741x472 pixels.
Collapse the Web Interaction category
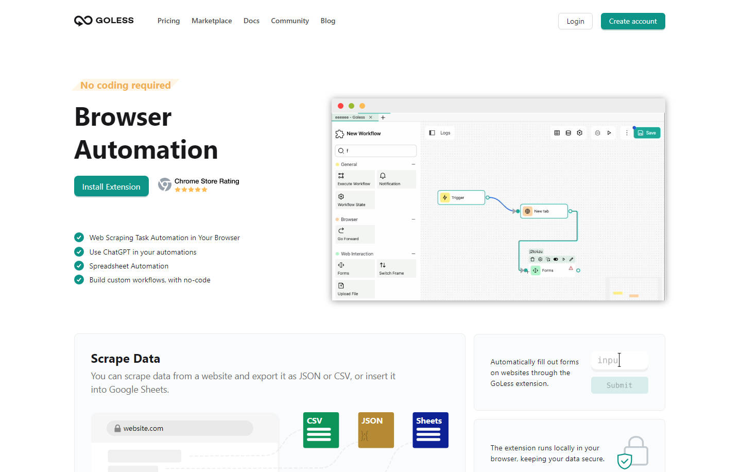point(413,254)
